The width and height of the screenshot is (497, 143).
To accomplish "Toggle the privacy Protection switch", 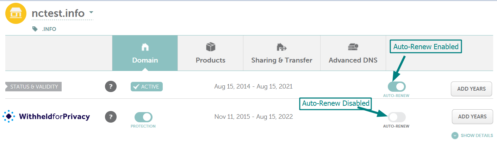I will [x=143, y=117].
